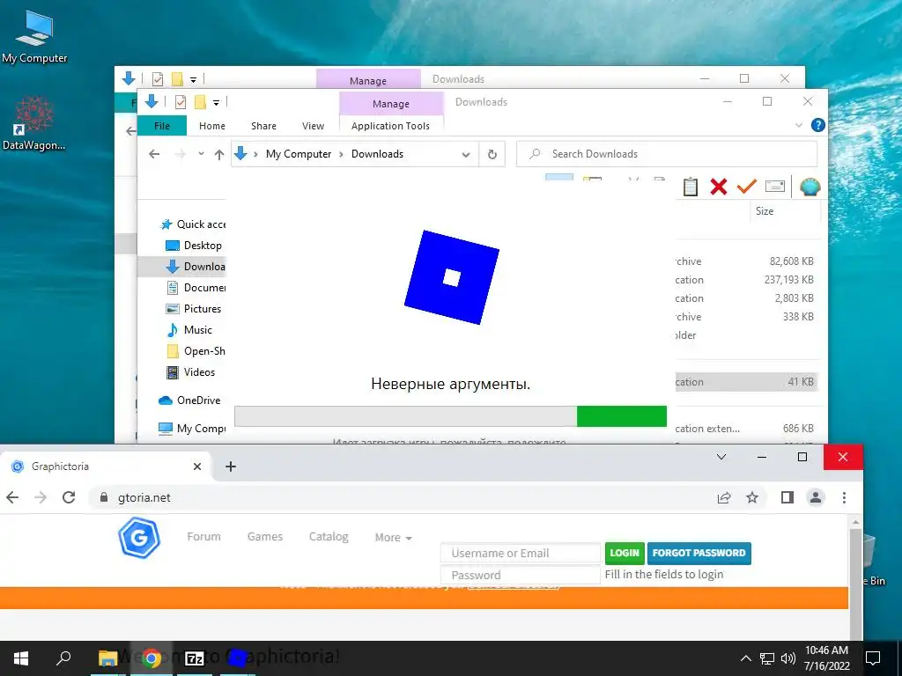The image size is (902, 676).
Task: Open the File ribbon tab
Action: [162, 126]
